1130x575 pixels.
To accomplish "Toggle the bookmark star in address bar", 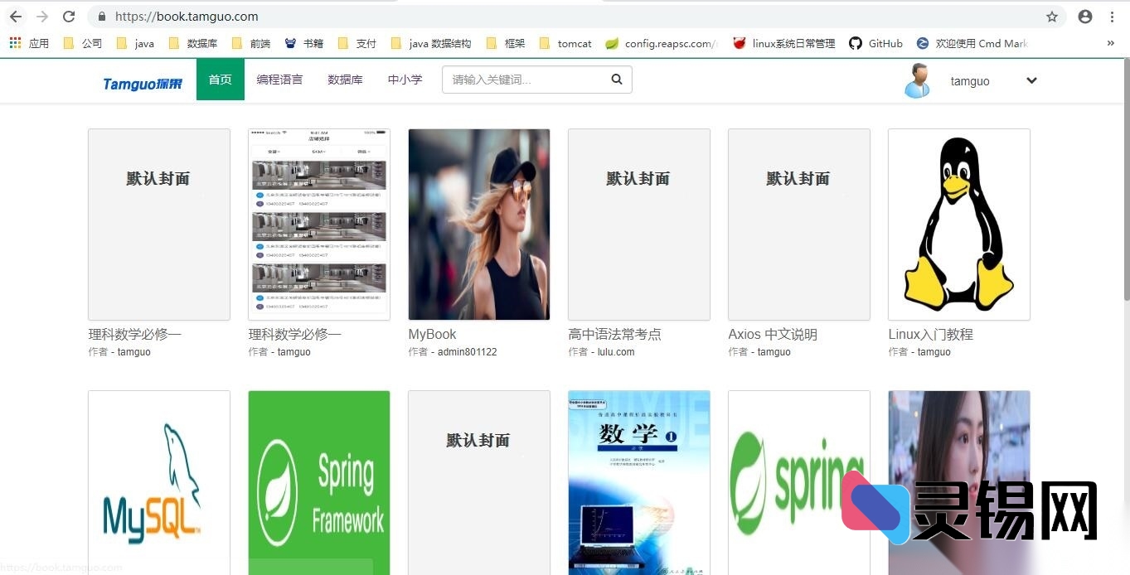I will (1052, 16).
